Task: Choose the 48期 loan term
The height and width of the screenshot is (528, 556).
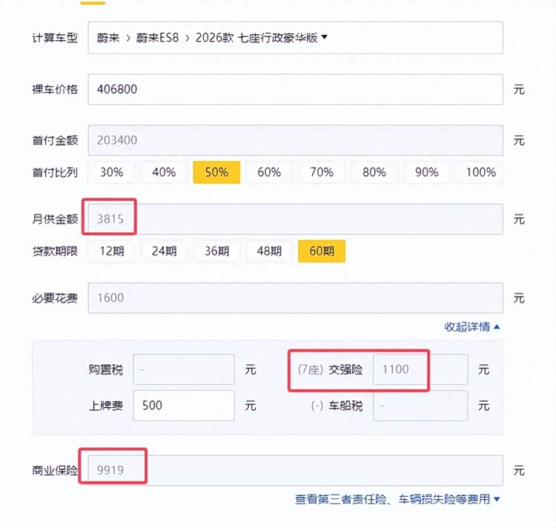Action: click(269, 251)
